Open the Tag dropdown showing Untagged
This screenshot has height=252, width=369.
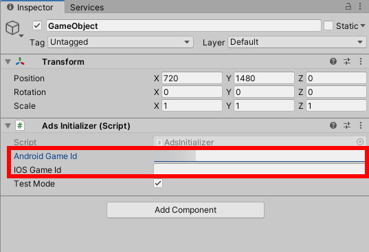(121, 42)
